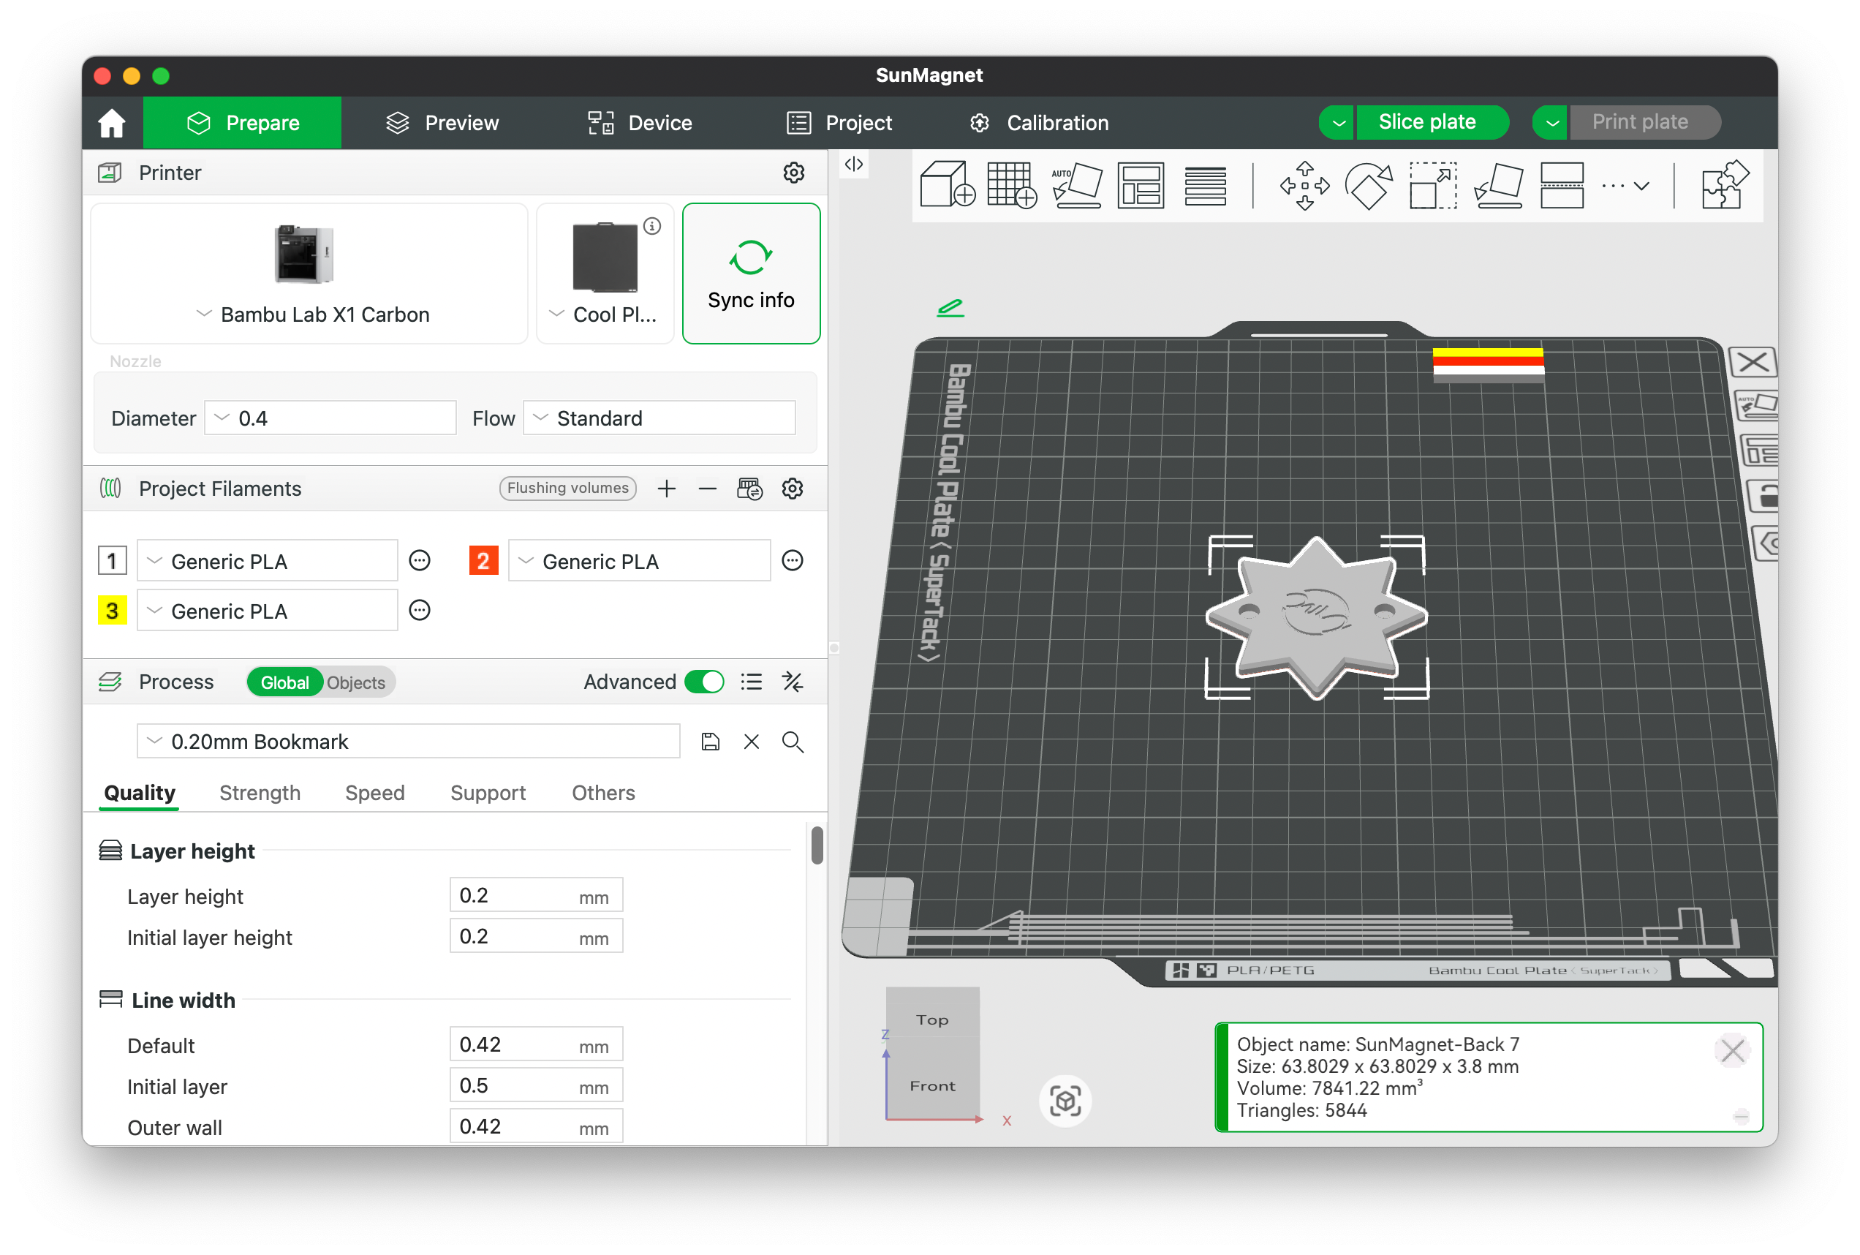Expand the Print plate options arrow
1860x1255 pixels.
coord(1551,122)
